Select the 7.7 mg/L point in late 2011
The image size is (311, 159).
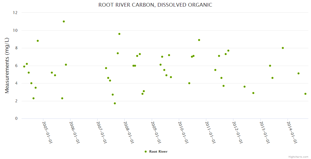pos(228,51)
